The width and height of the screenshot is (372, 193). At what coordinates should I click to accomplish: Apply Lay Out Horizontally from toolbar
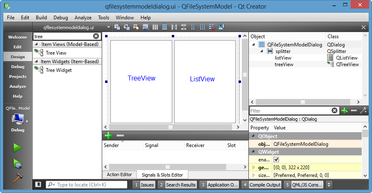[155, 27]
